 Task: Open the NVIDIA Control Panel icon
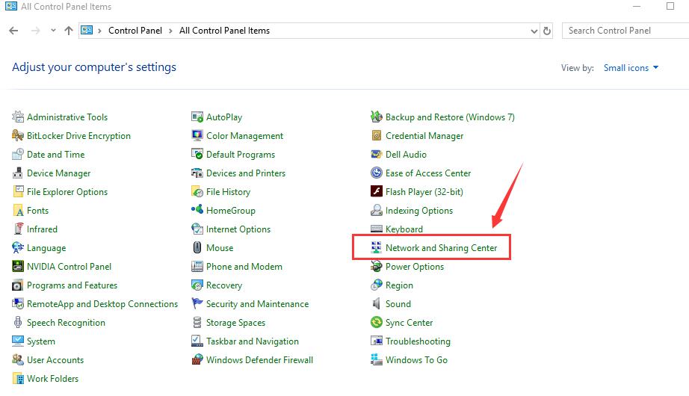point(18,266)
